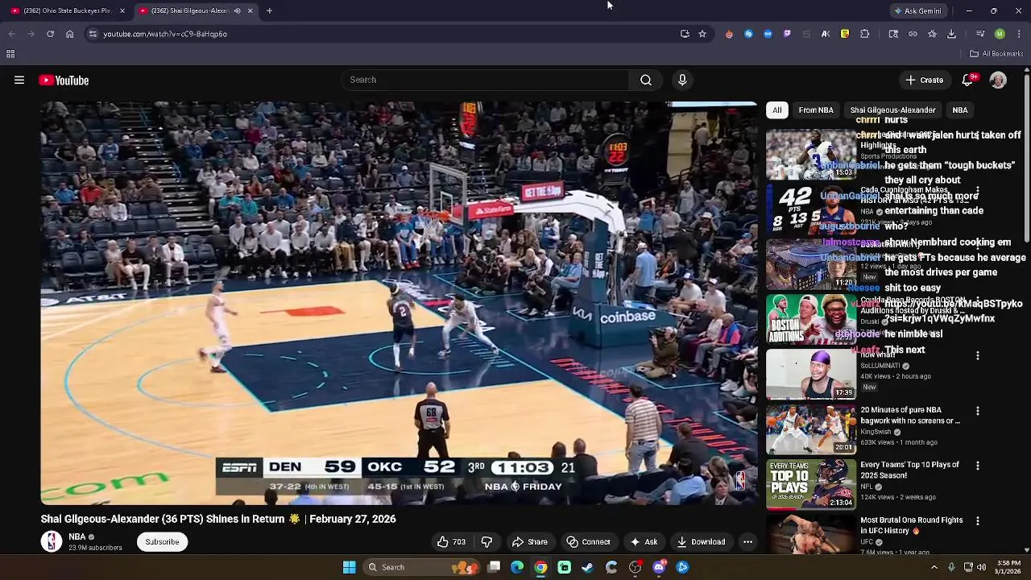Like the video with thumbs up

pos(451,541)
